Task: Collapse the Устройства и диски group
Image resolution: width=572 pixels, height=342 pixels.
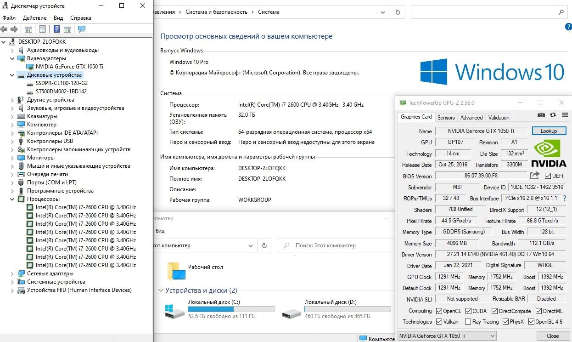Action: click(x=161, y=291)
